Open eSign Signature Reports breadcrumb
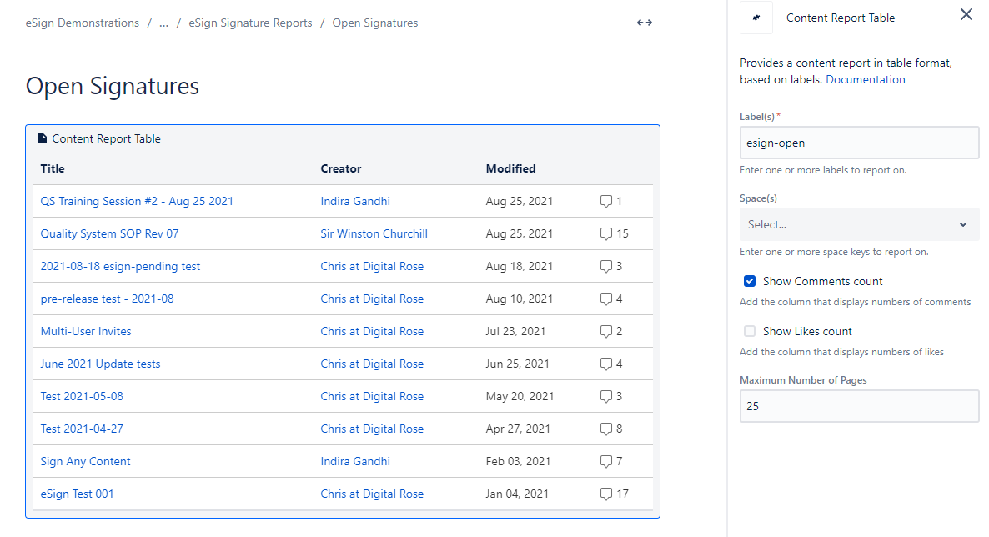The width and height of the screenshot is (989, 537). 250,23
